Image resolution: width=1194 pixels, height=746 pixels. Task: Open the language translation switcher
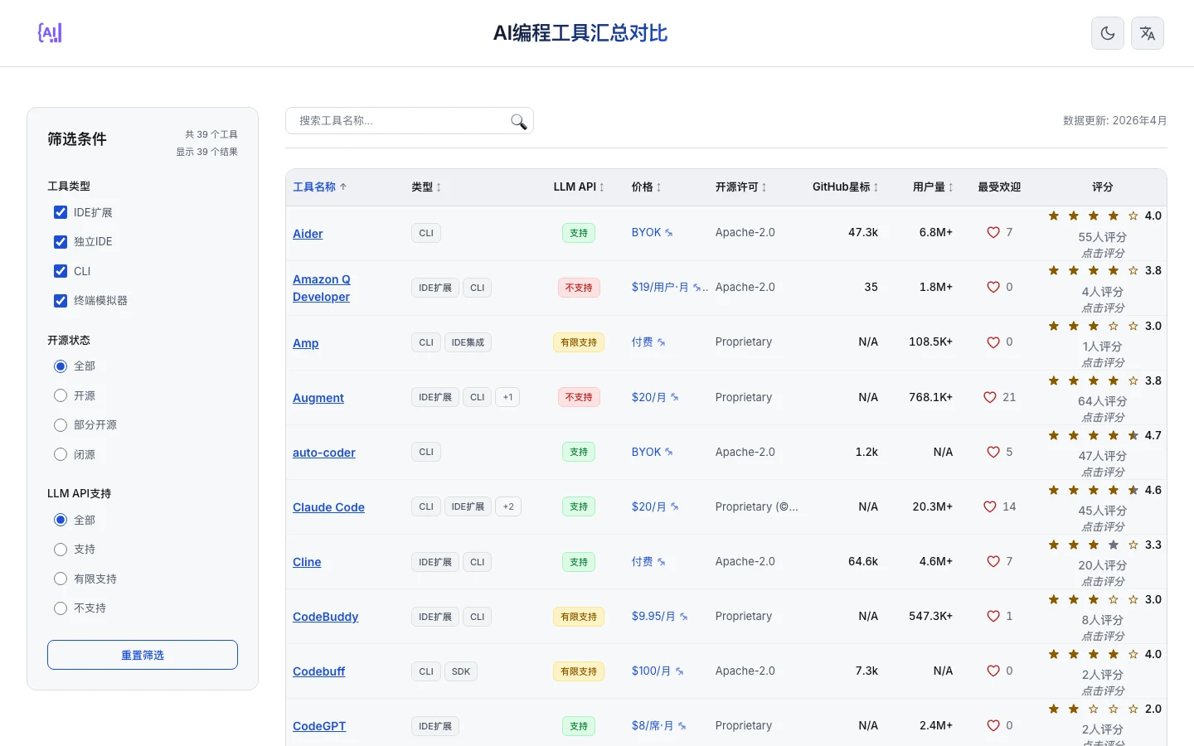click(1148, 33)
